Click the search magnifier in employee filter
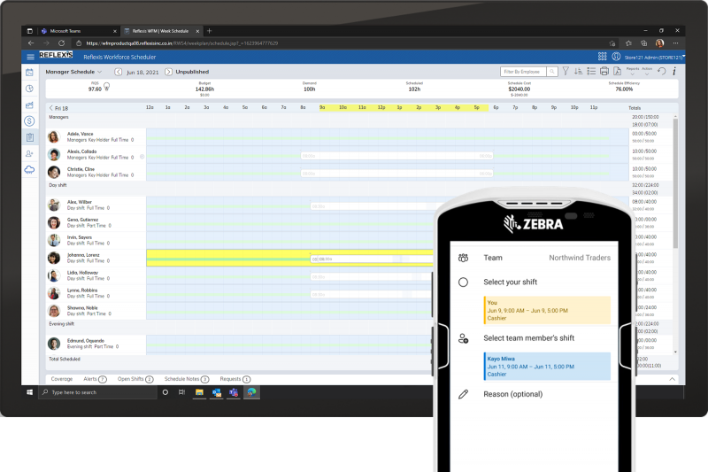 tap(551, 72)
